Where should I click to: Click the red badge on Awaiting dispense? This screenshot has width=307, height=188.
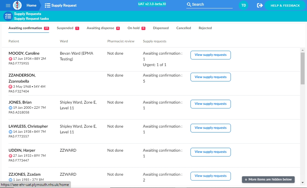click(x=118, y=28)
